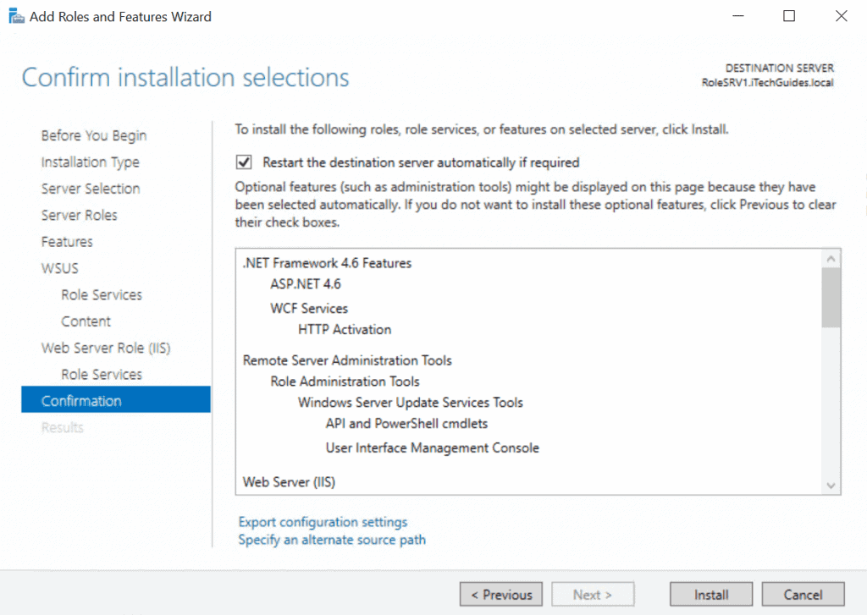Viewport: 867px width, 615px height.
Task: Click the wizard icon in title bar
Action: (x=17, y=17)
